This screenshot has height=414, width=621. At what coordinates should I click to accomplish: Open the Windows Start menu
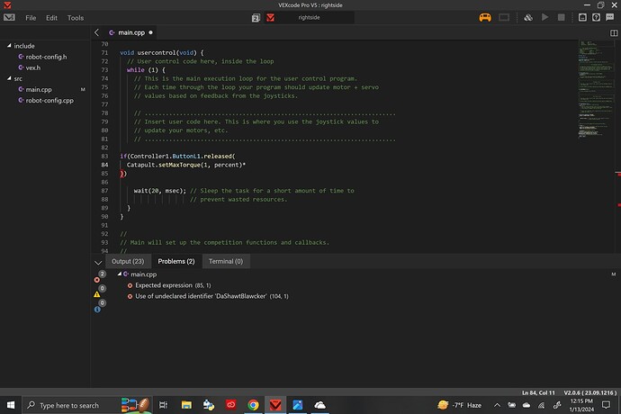[11, 405]
